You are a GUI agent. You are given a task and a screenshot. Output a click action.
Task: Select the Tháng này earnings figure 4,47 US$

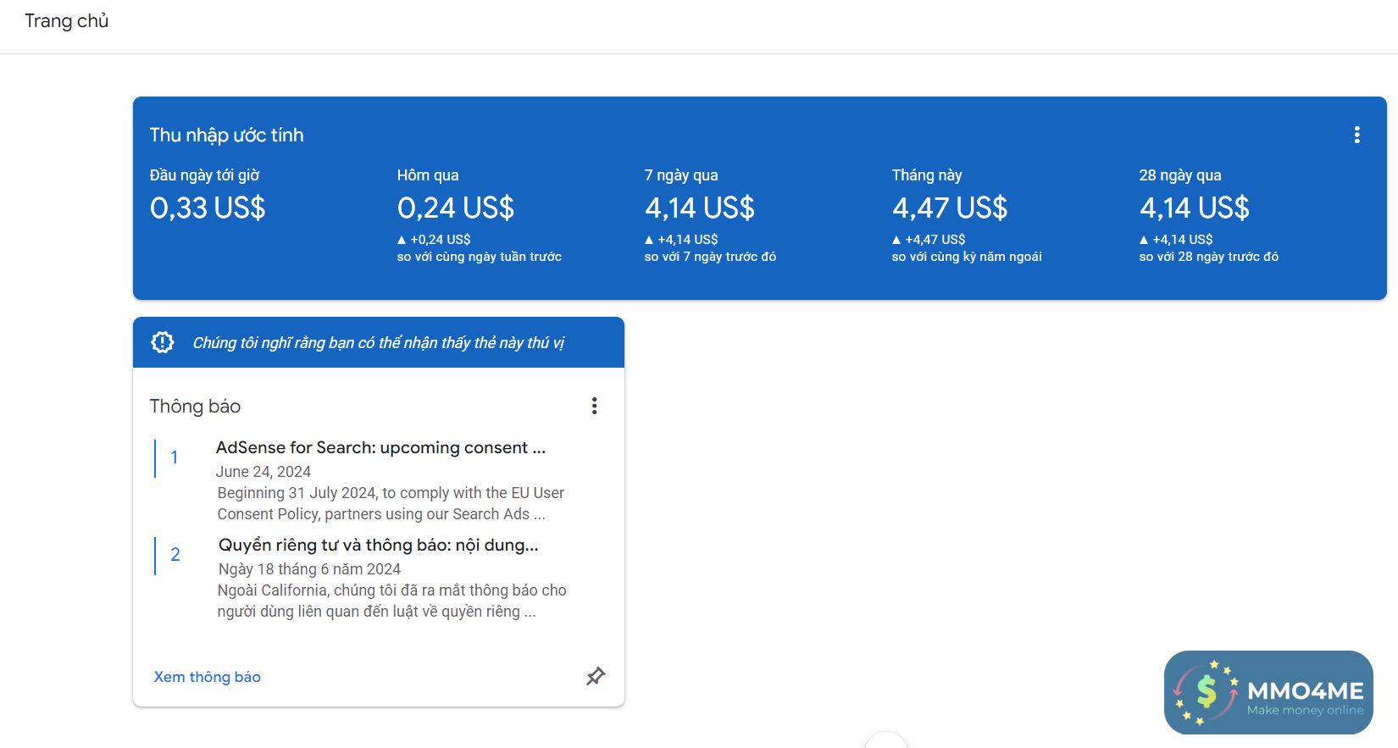[x=950, y=208]
